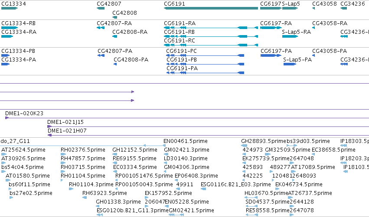This screenshot has width=369, height=217.
Task: Click EST GH28893.5prime
Action: 264,141
